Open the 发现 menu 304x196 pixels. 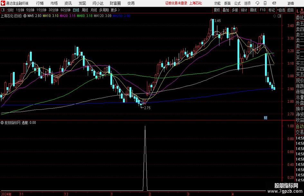pyautogui.click(x=82, y=3)
